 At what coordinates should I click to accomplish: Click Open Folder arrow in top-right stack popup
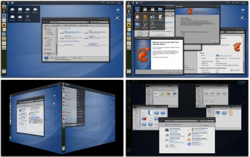click(x=152, y=25)
